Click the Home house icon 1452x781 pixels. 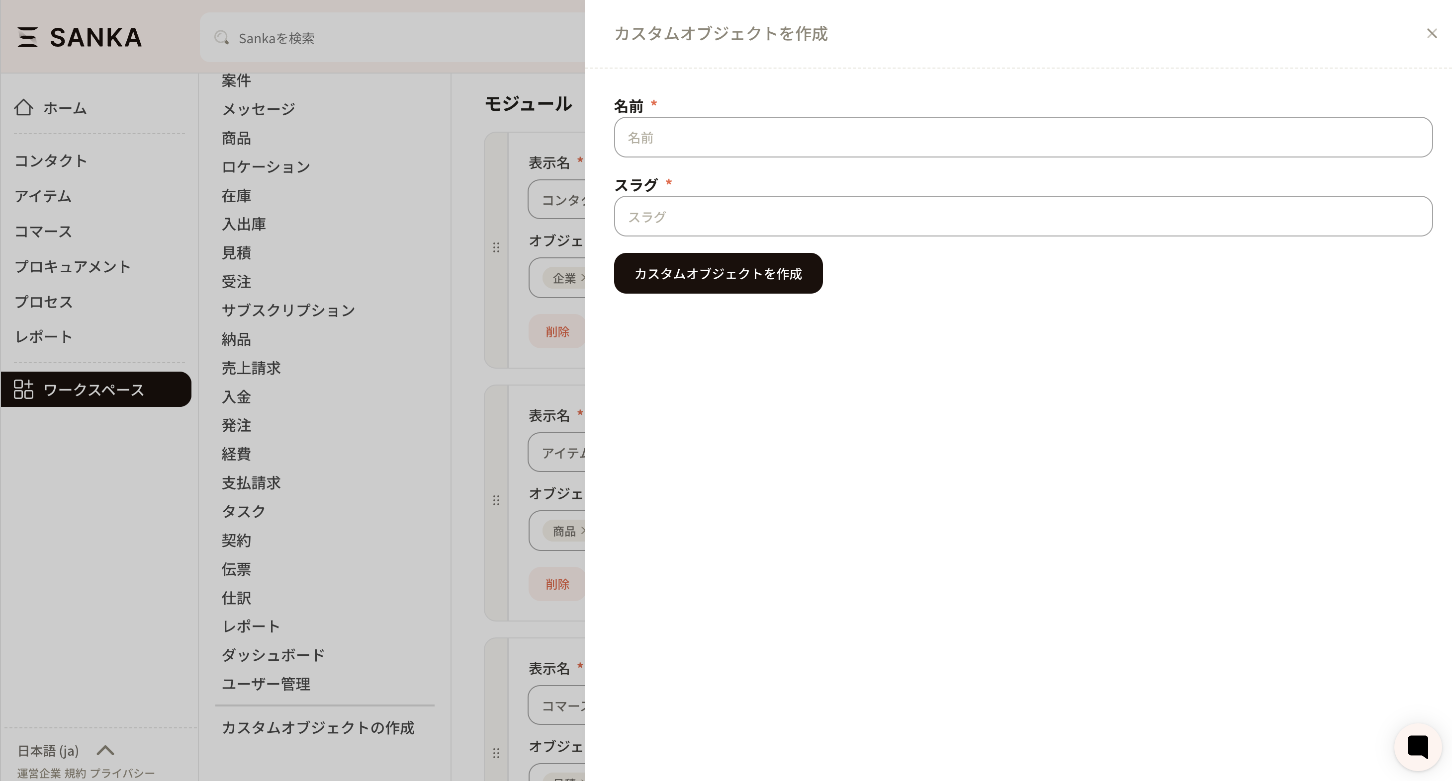(24, 107)
